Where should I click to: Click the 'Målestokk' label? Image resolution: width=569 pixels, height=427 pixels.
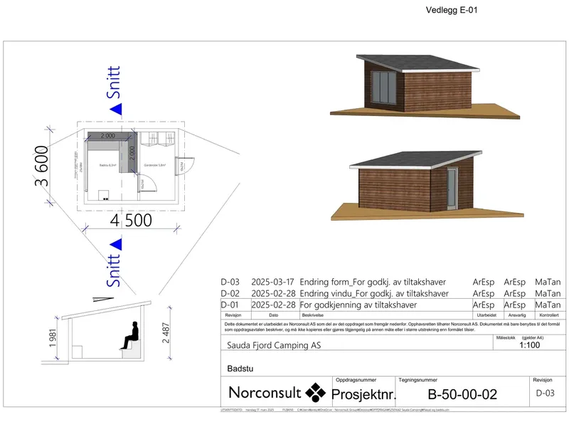click(x=506, y=337)
